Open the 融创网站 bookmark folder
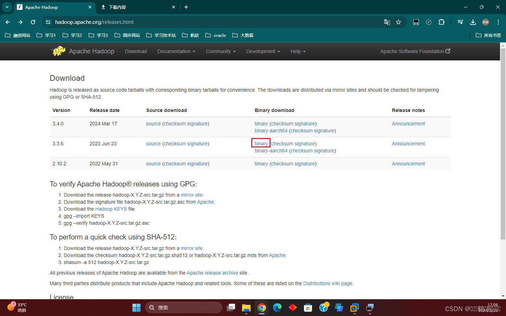This screenshot has width=506, height=316. point(18,35)
